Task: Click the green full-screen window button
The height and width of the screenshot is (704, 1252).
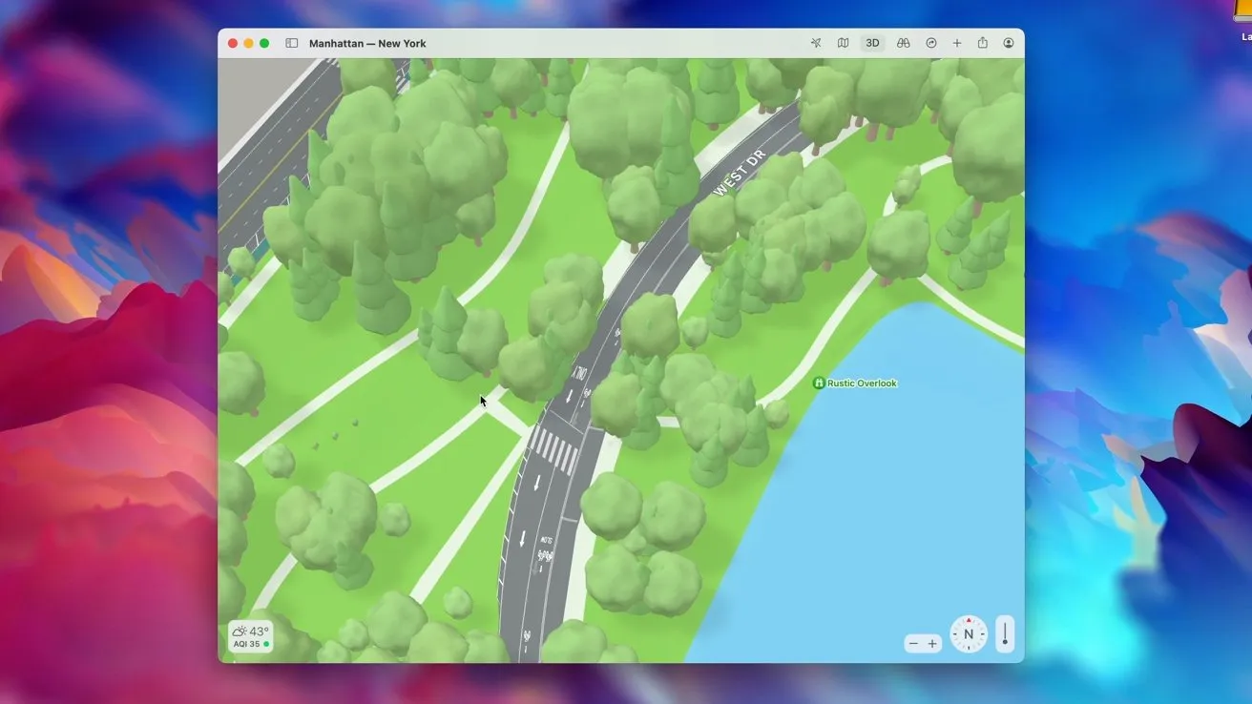Action: point(264,43)
